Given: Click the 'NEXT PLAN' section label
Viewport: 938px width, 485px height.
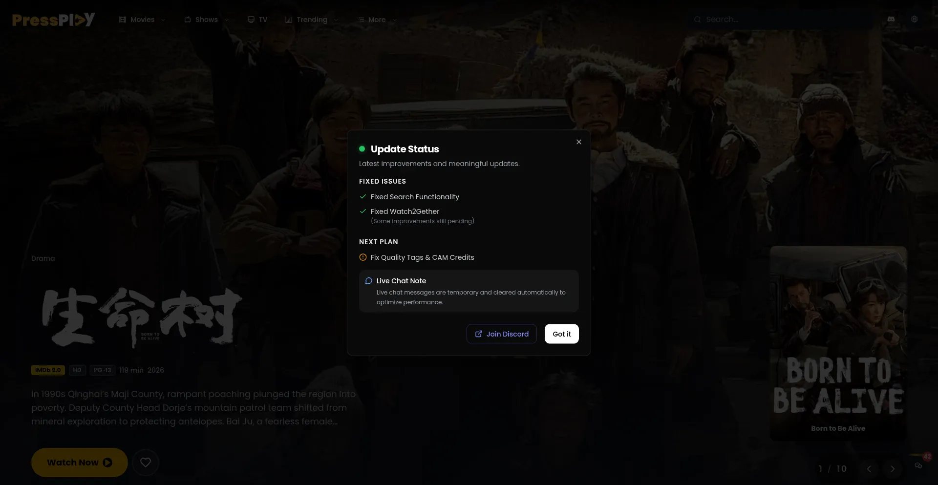Looking at the screenshot, I should coord(379,242).
